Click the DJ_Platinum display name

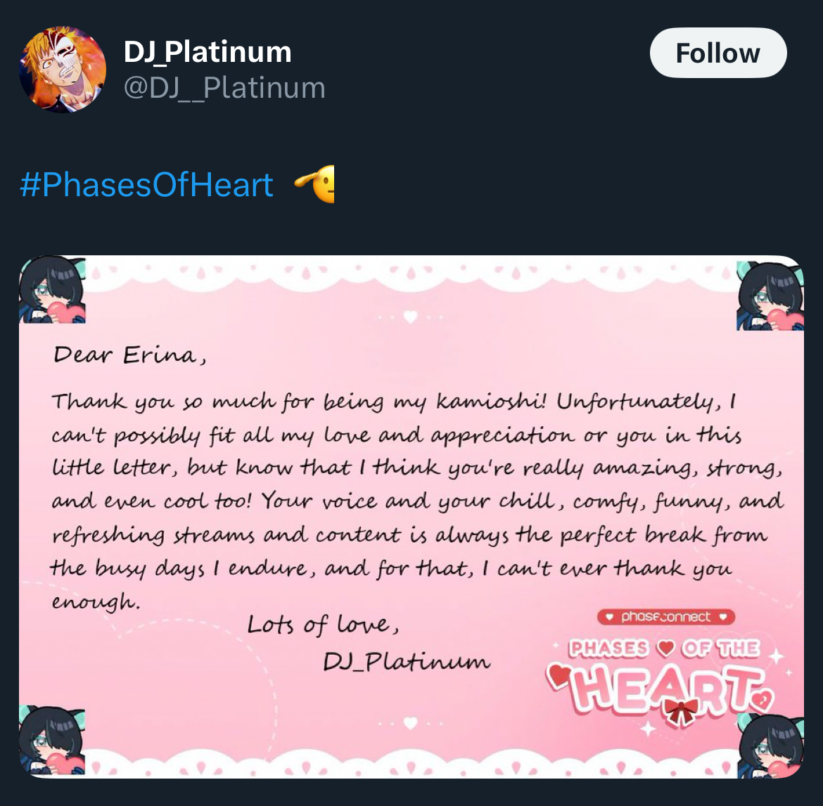[x=208, y=52]
